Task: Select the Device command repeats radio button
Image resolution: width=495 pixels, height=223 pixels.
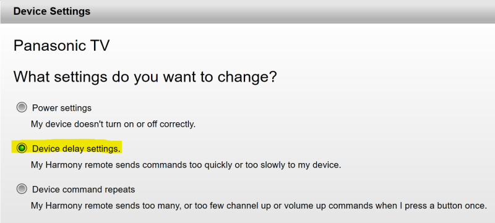Action: (22, 189)
